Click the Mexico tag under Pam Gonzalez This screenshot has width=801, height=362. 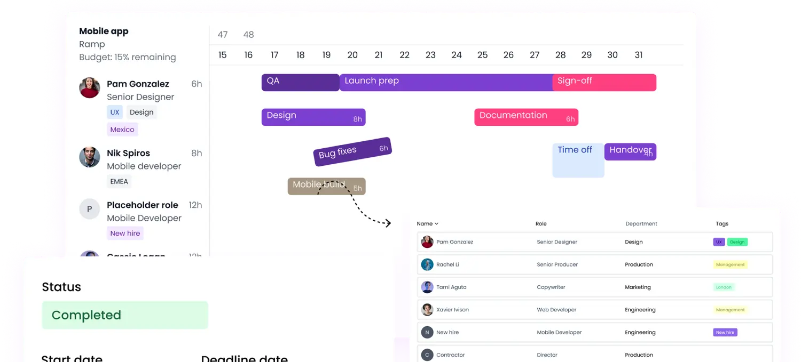pos(122,129)
